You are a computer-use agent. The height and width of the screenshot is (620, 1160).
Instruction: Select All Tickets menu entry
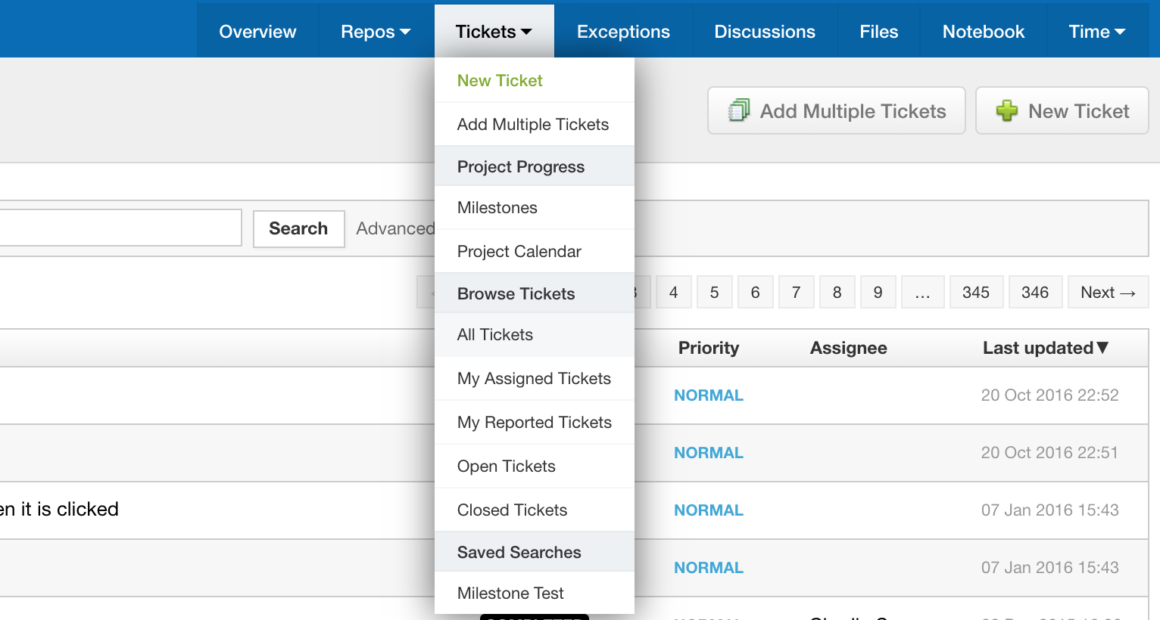[535, 334]
